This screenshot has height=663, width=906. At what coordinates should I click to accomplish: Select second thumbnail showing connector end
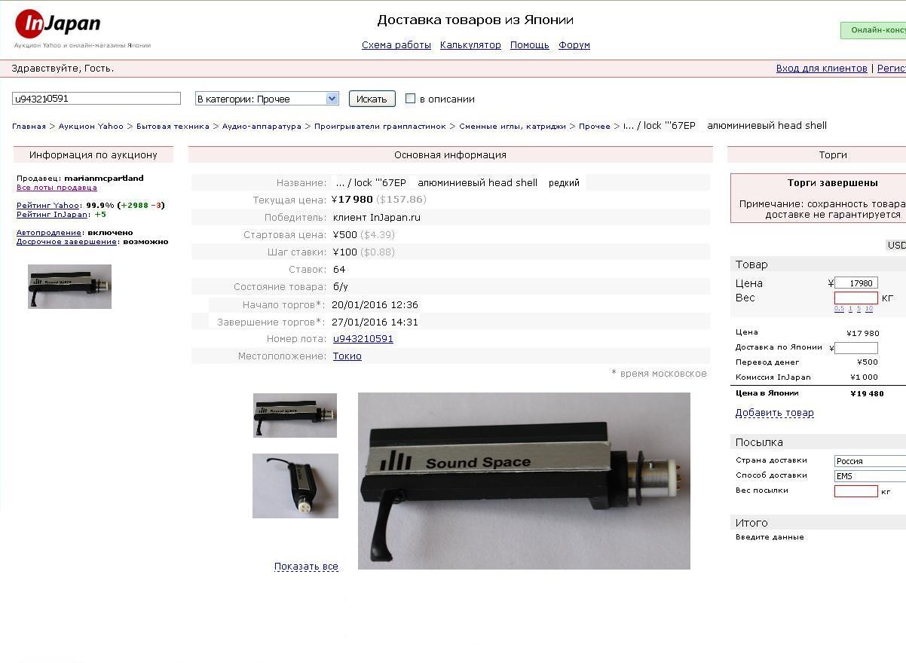(x=295, y=486)
